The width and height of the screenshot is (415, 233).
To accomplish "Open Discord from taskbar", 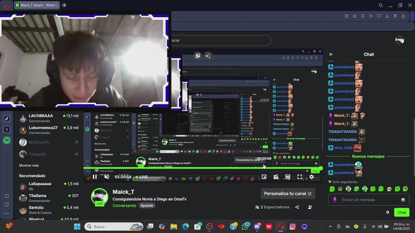I will [257, 227].
